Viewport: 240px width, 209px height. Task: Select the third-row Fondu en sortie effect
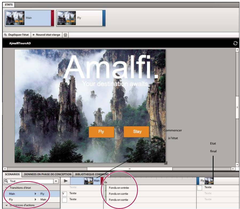coord(118,200)
